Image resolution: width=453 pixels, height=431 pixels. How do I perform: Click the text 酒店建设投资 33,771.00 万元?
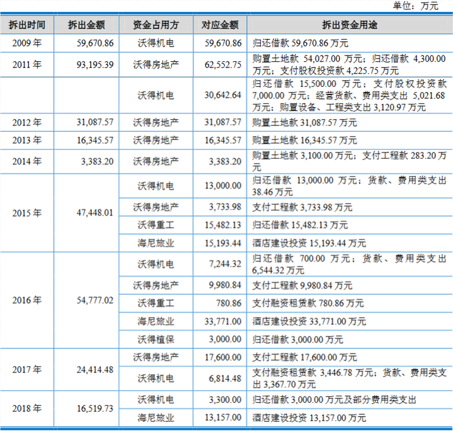click(309, 321)
